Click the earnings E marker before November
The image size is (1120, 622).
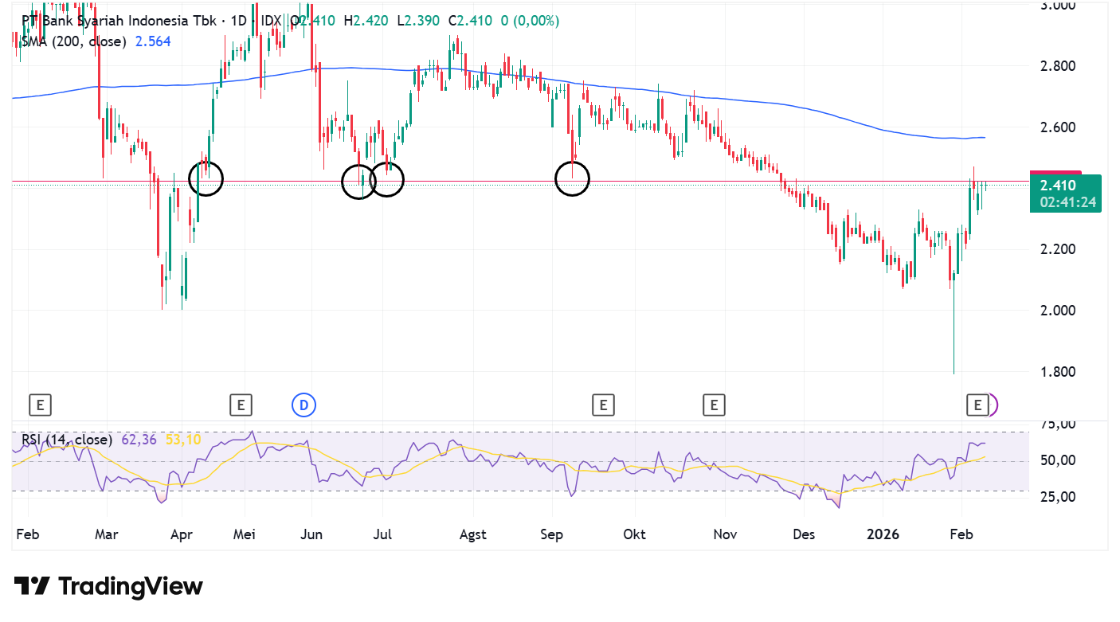pos(714,405)
